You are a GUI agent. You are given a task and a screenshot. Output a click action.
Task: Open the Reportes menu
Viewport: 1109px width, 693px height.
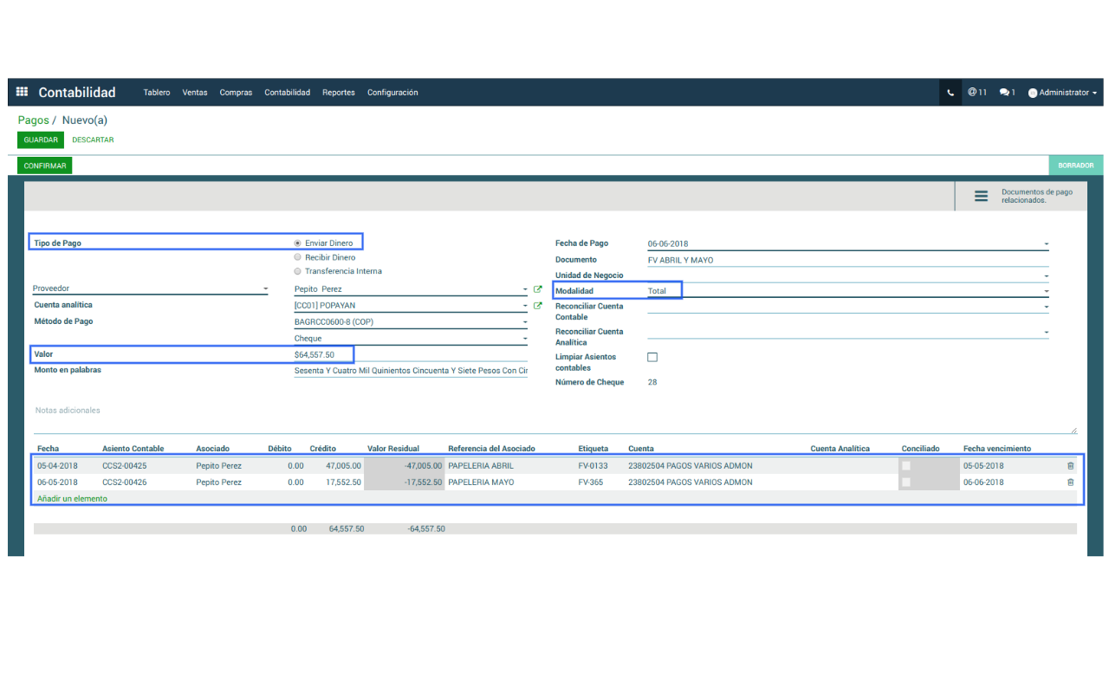click(338, 93)
